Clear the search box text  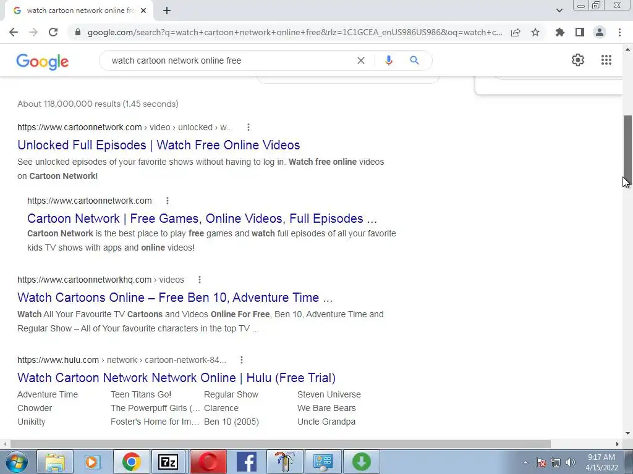[361, 60]
